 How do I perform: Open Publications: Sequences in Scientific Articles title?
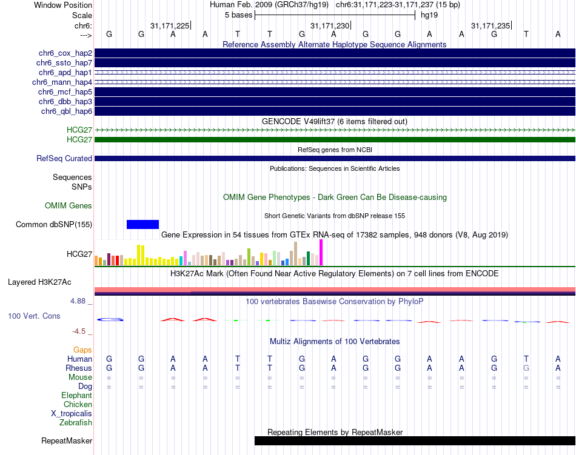335,168
